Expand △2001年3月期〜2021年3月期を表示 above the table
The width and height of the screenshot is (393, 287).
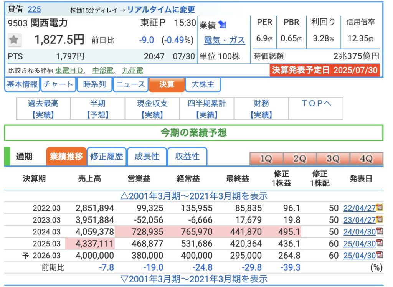pyautogui.click(x=194, y=196)
